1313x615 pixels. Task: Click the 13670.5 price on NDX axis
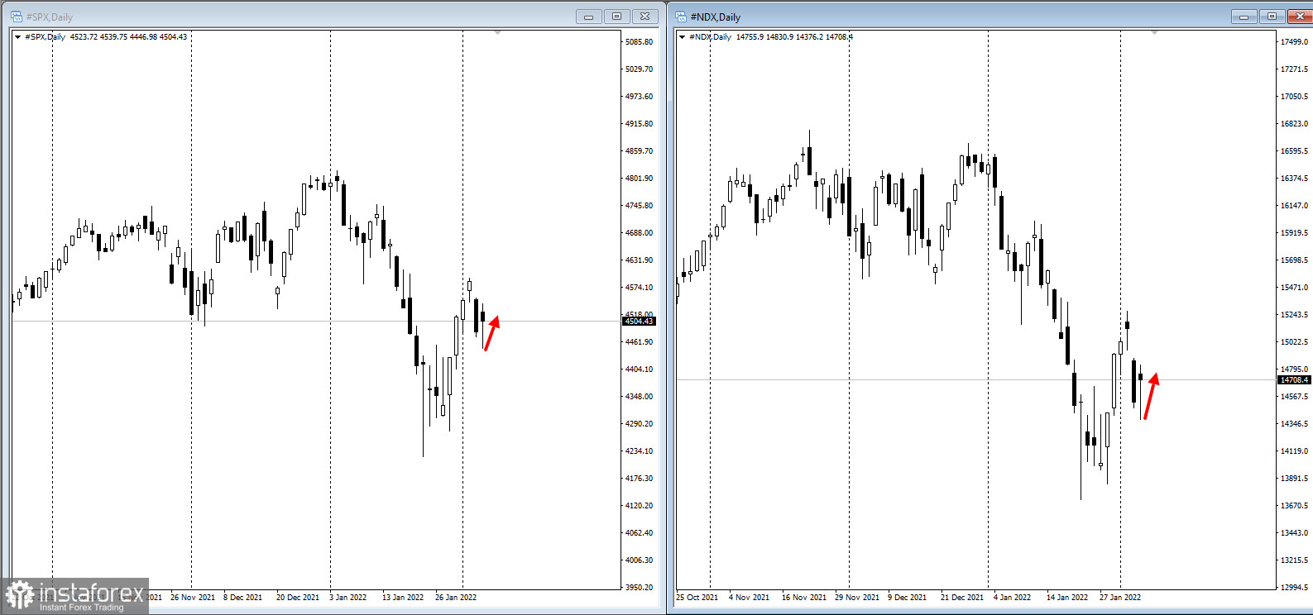click(x=1294, y=506)
